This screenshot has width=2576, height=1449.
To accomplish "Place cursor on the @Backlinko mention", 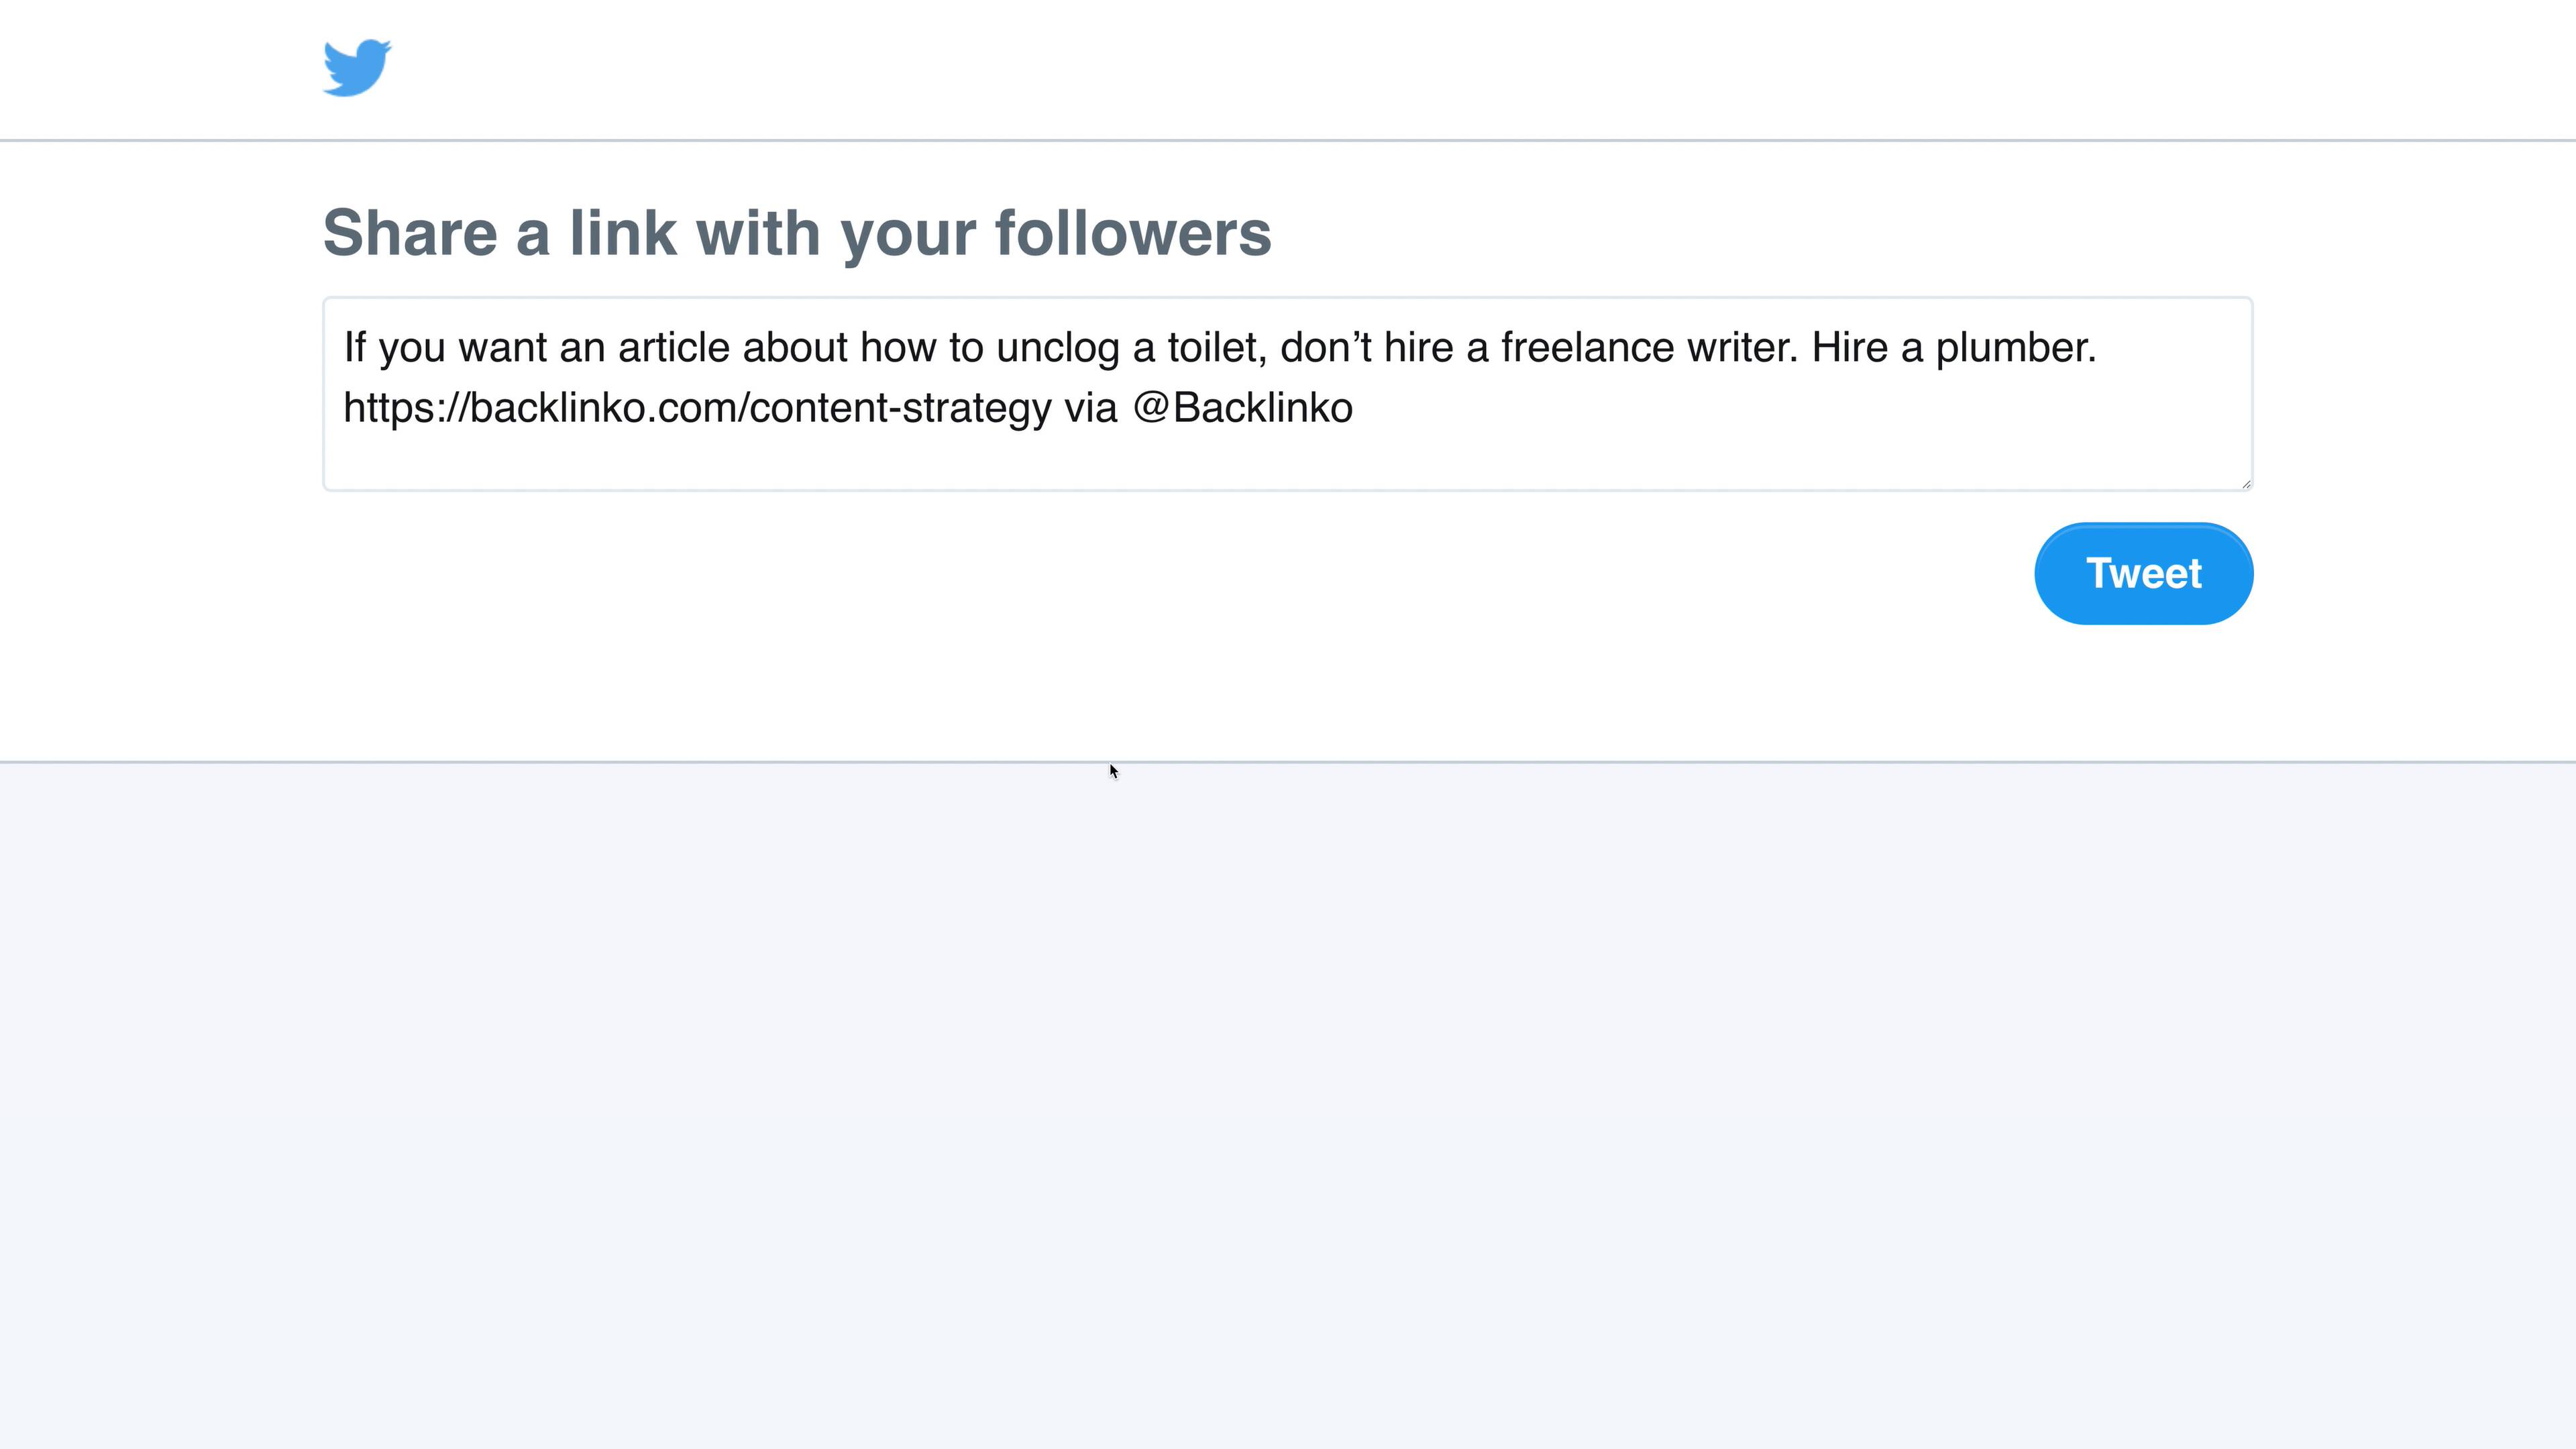I will 1243,408.
